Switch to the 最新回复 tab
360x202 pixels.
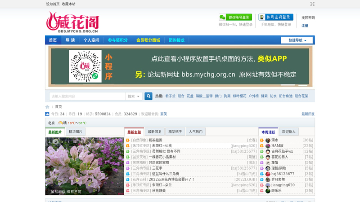[154, 132]
